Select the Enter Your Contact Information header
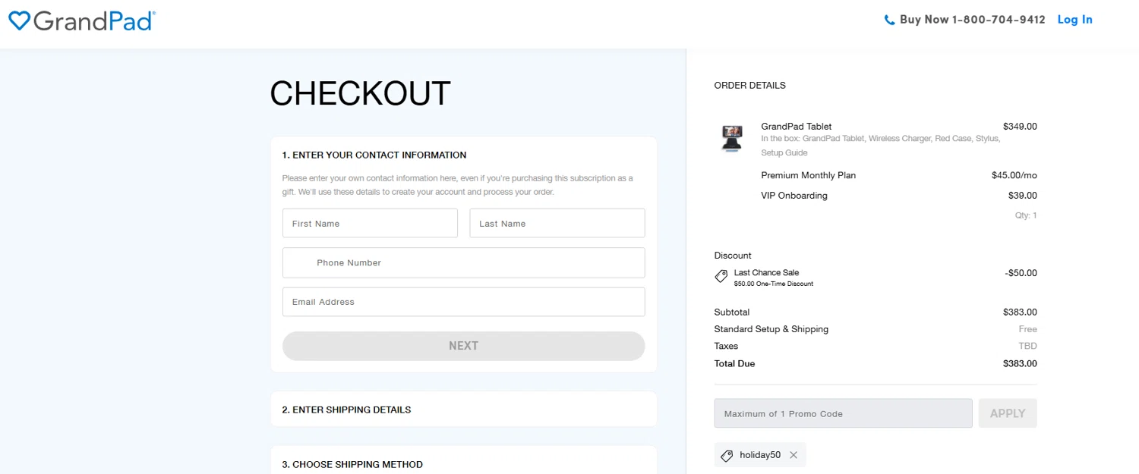The image size is (1139, 474). [x=374, y=155]
